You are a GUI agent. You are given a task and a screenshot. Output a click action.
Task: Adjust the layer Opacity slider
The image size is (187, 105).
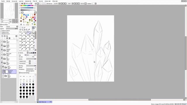pos(12,29)
